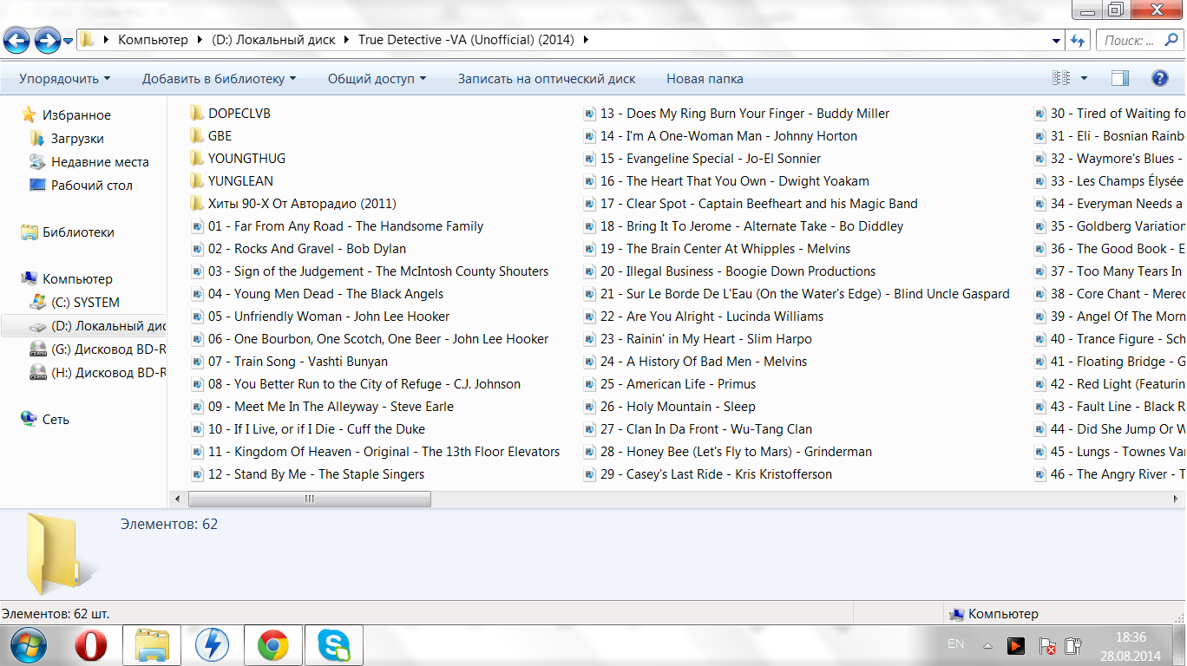This screenshot has height=666, width=1187.
Task: Select the YUNGLEAN folder icon
Action: coord(197,181)
